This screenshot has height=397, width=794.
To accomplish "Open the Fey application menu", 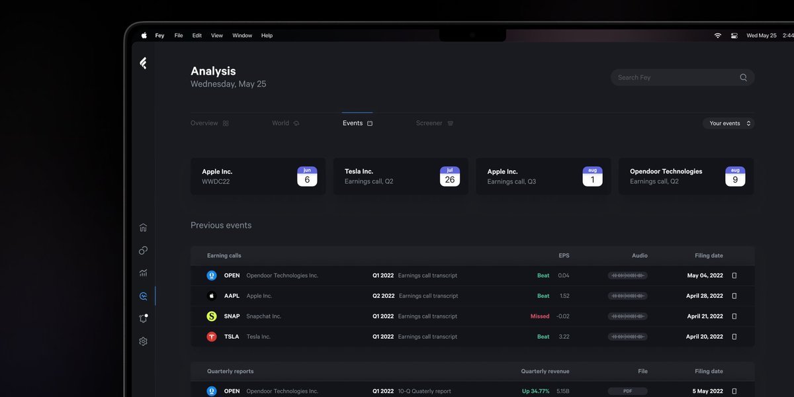I will tap(159, 36).
